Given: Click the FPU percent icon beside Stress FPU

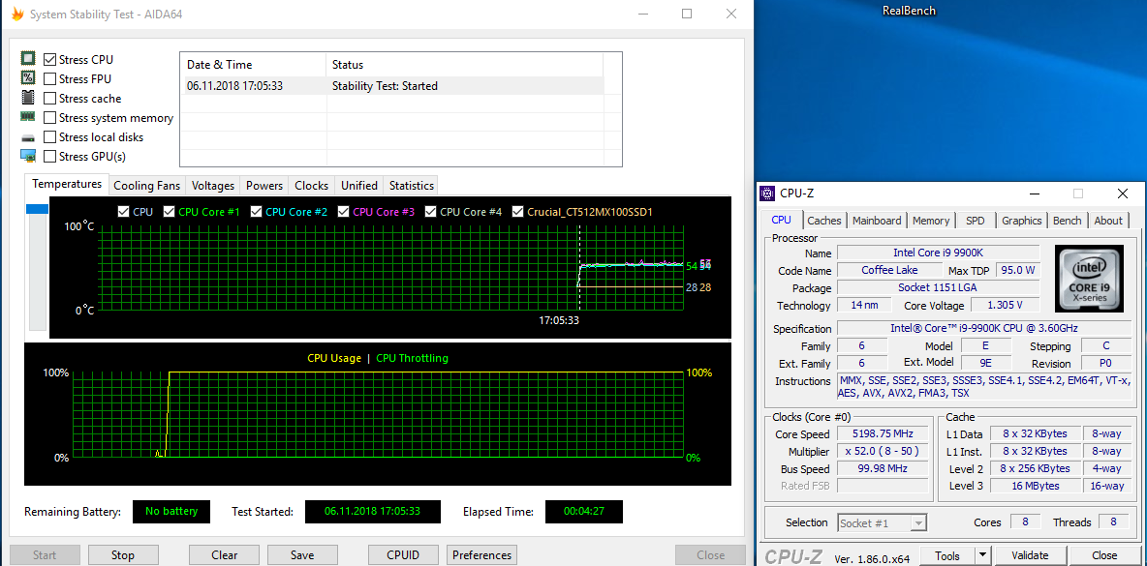Looking at the screenshot, I should tap(28, 78).
